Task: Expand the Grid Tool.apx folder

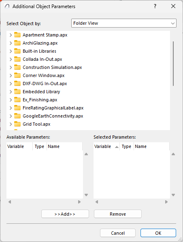Action: pos(11,124)
